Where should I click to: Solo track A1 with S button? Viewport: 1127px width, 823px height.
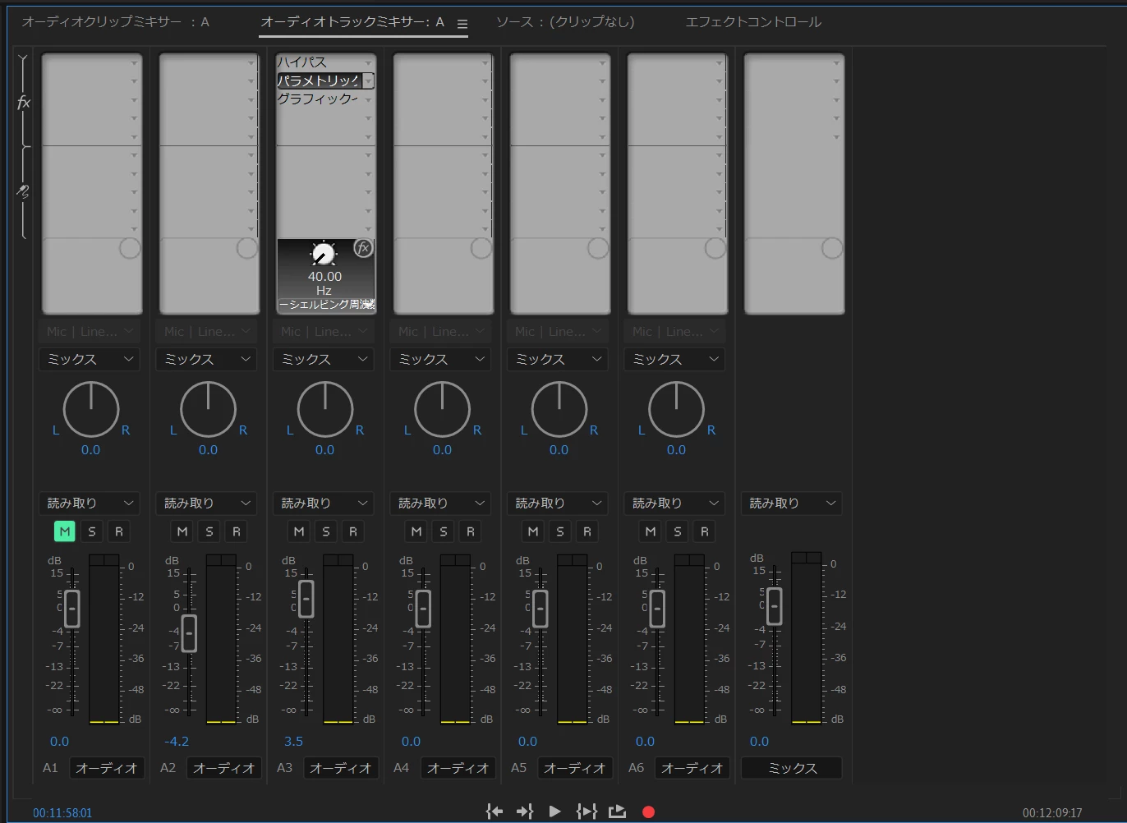[x=92, y=531]
